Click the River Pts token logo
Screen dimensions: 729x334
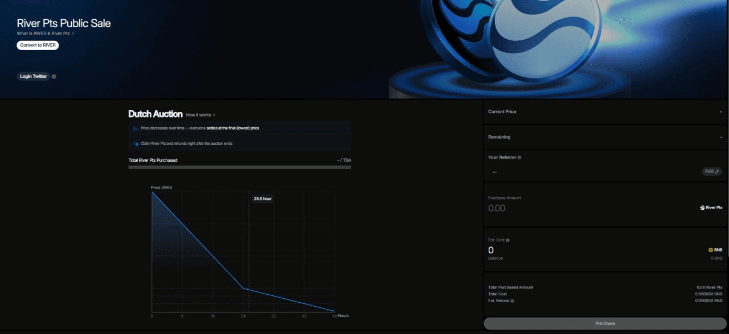coord(702,208)
